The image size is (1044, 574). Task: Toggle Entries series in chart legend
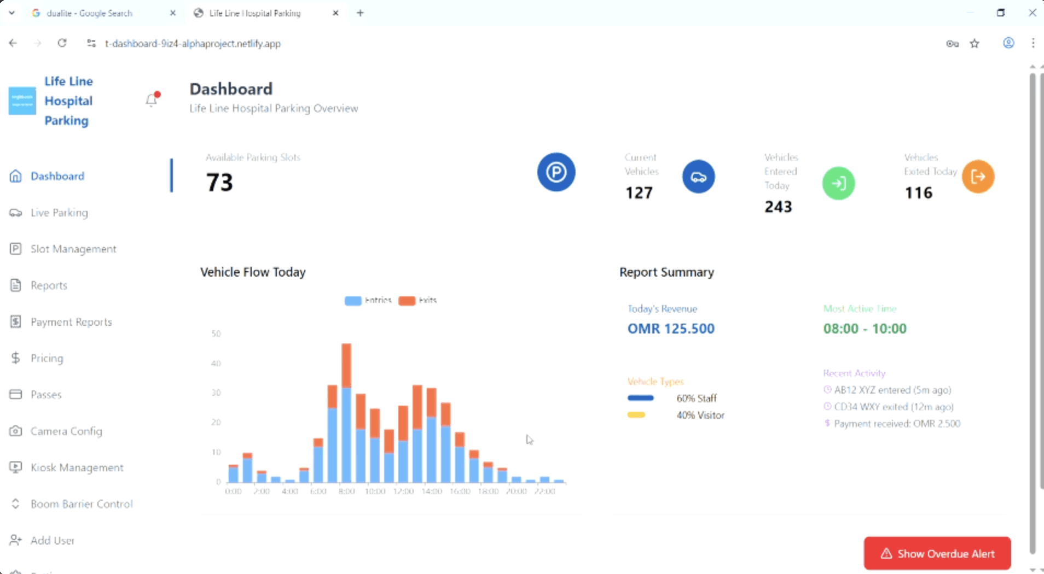368,300
